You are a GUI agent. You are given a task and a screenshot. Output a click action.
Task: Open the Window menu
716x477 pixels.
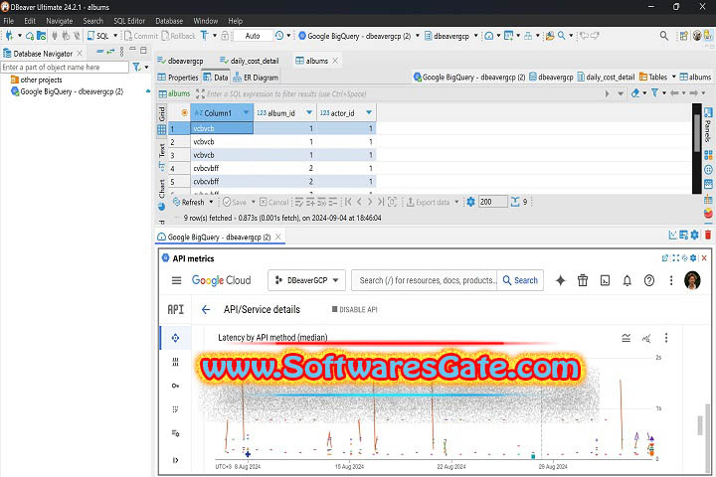tap(206, 21)
